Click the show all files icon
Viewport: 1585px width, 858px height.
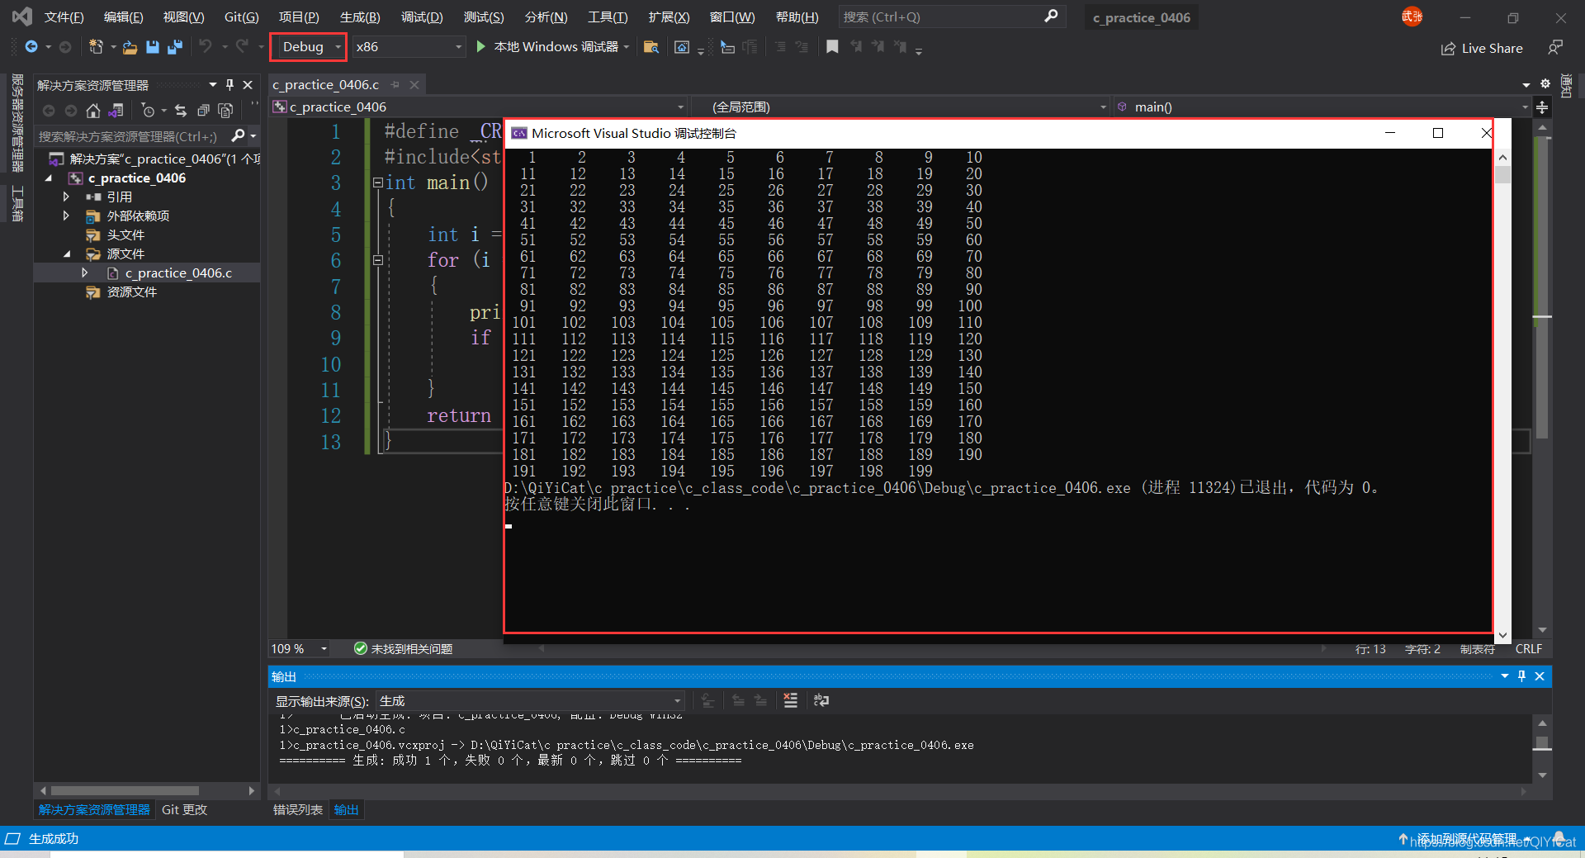tap(225, 111)
